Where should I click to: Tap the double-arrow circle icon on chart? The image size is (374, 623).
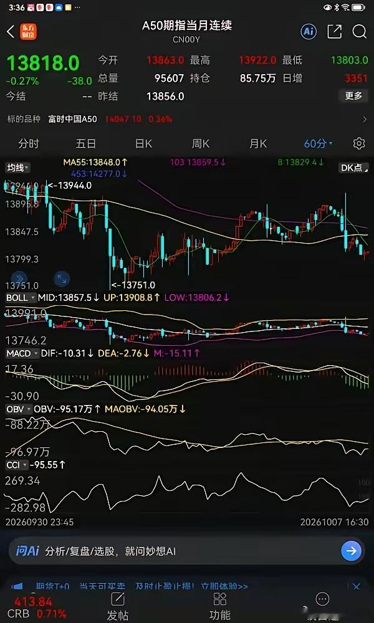(19, 279)
